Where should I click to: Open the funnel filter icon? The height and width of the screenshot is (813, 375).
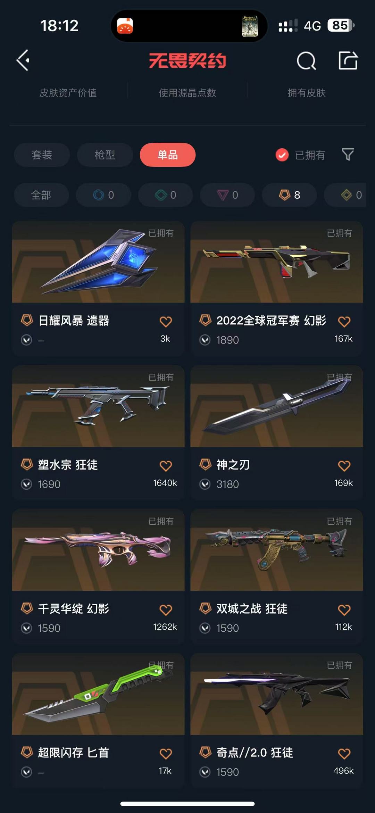(348, 155)
